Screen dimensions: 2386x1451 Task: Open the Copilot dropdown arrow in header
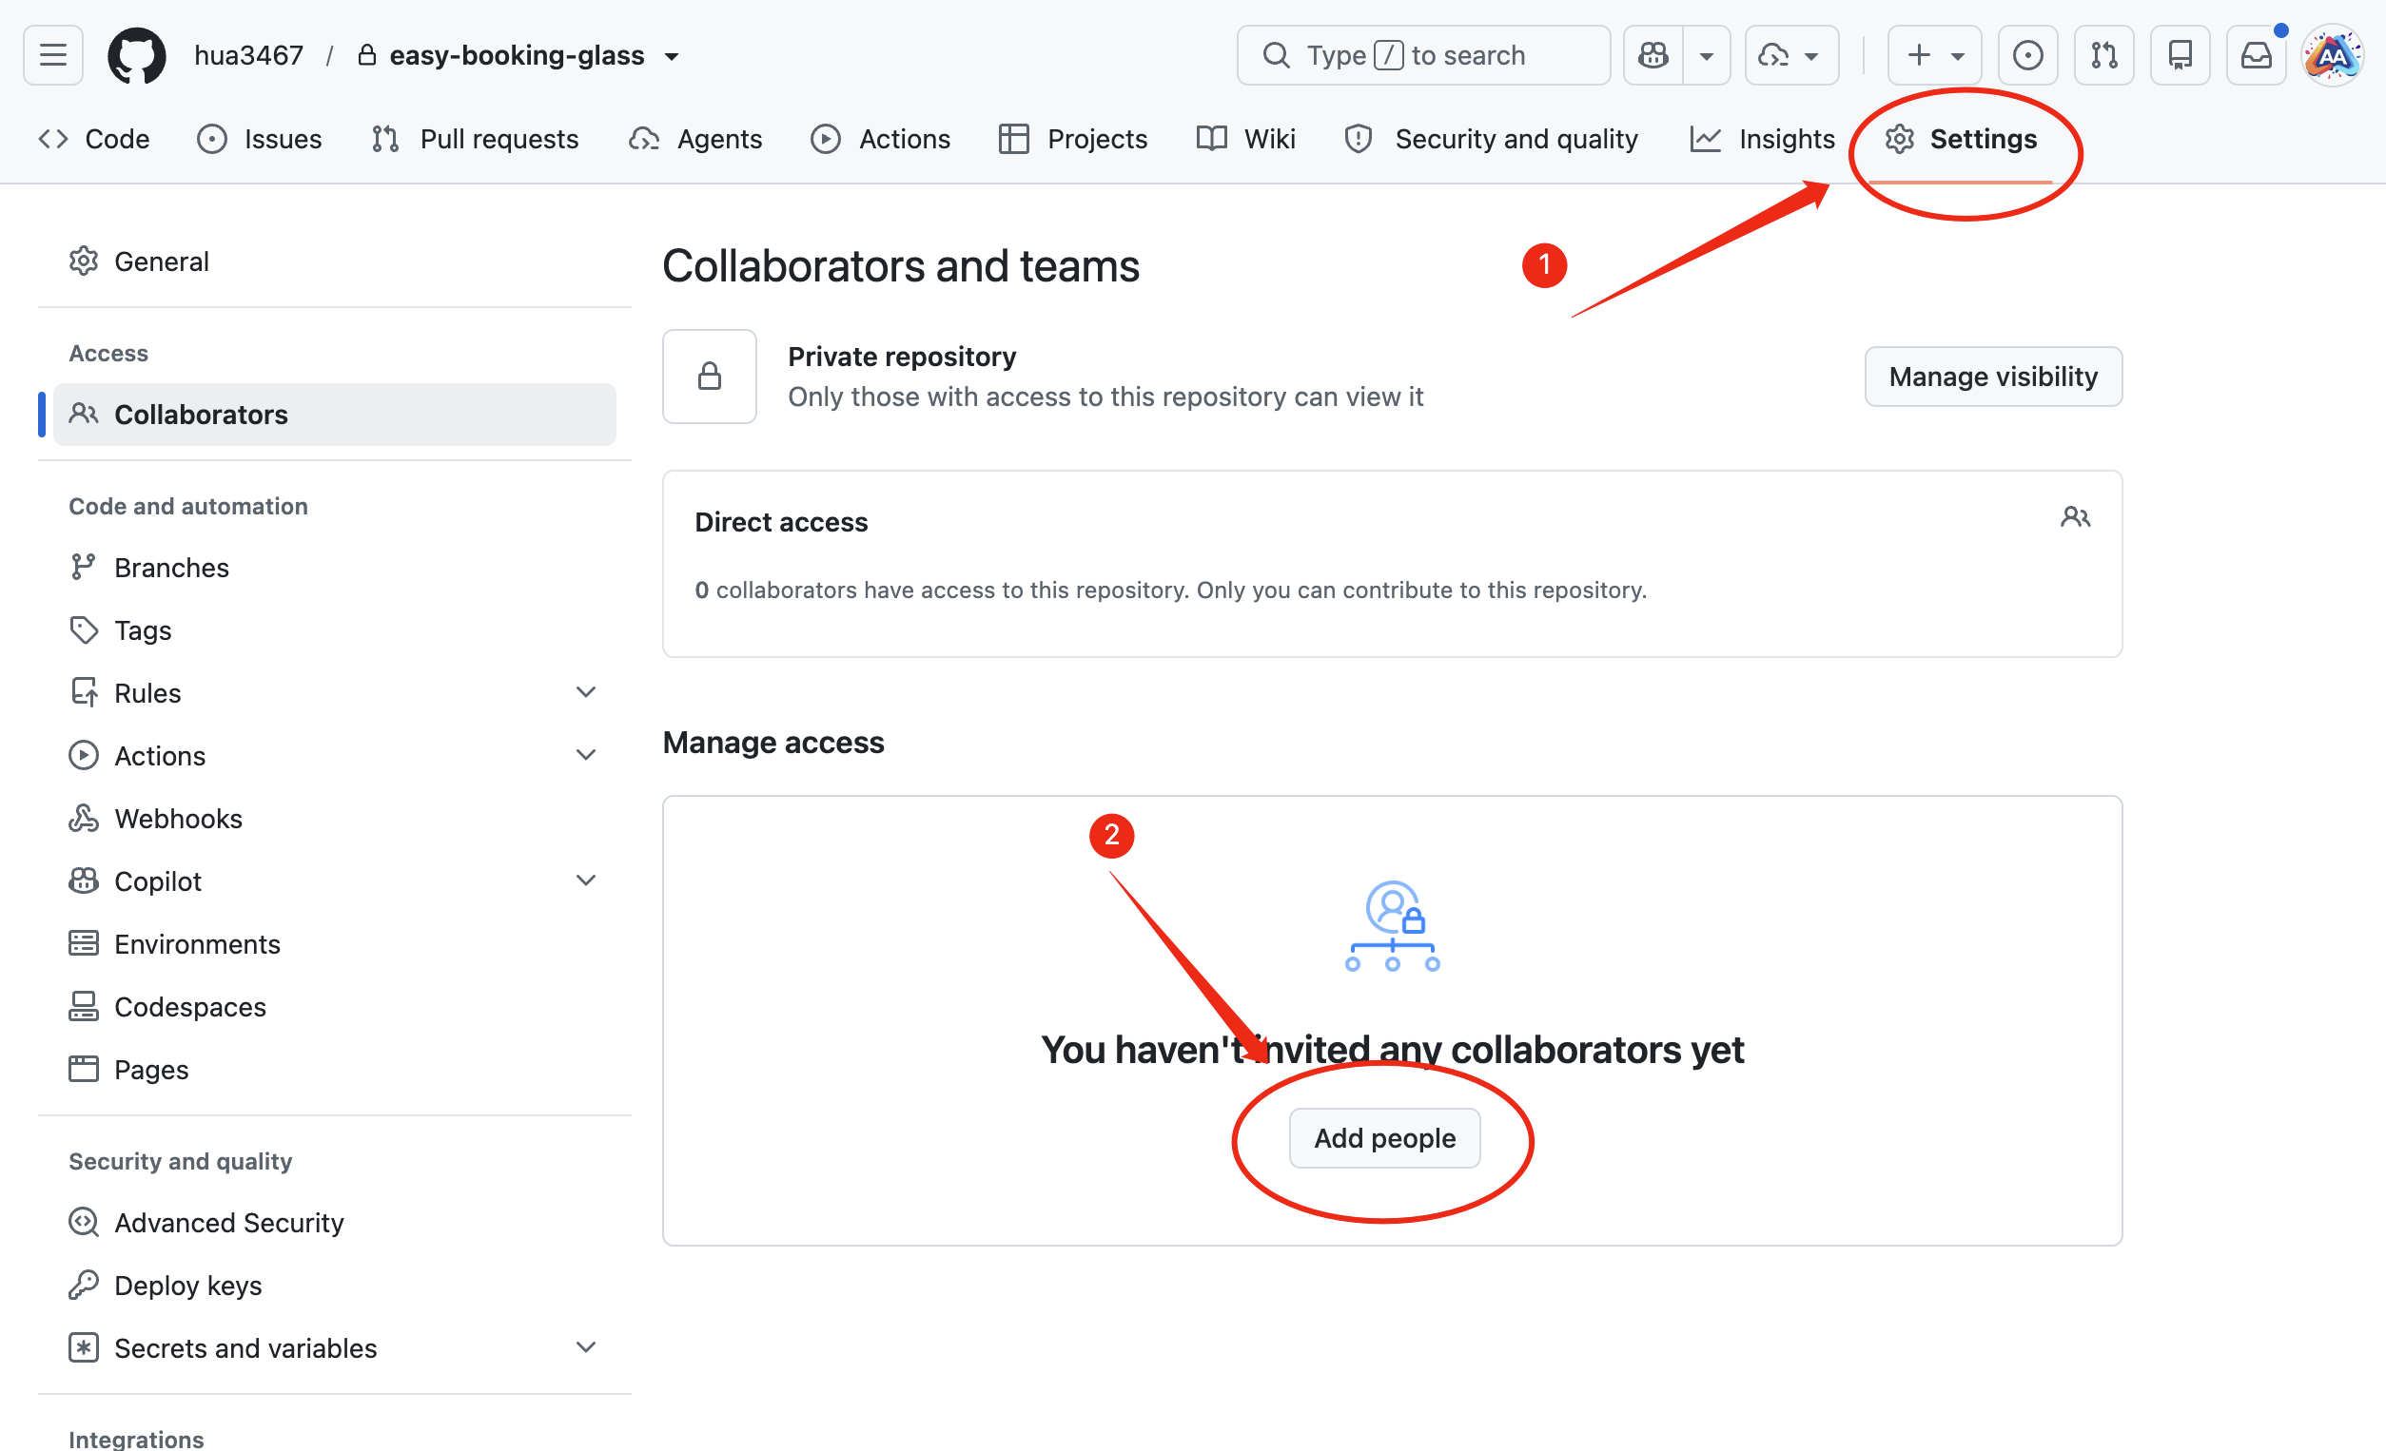(1706, 55)
